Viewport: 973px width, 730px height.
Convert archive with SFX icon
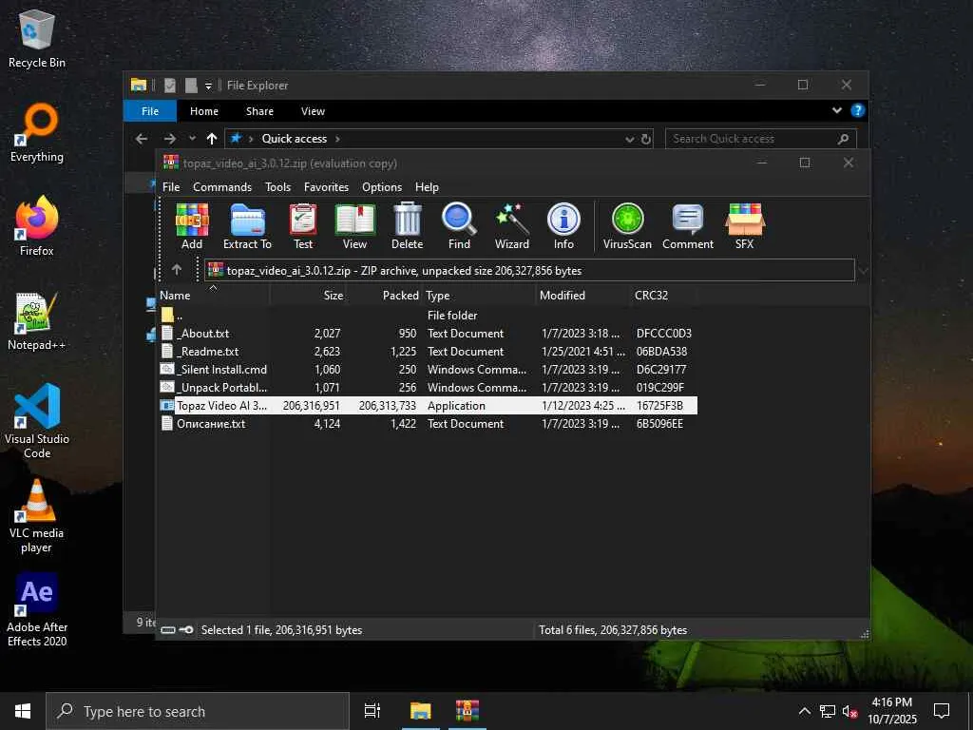745,226
